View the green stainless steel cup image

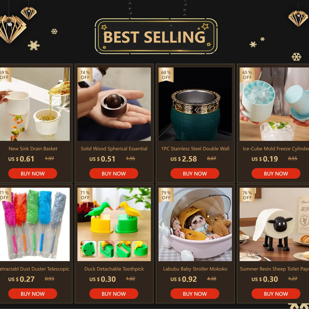(195, 104)
